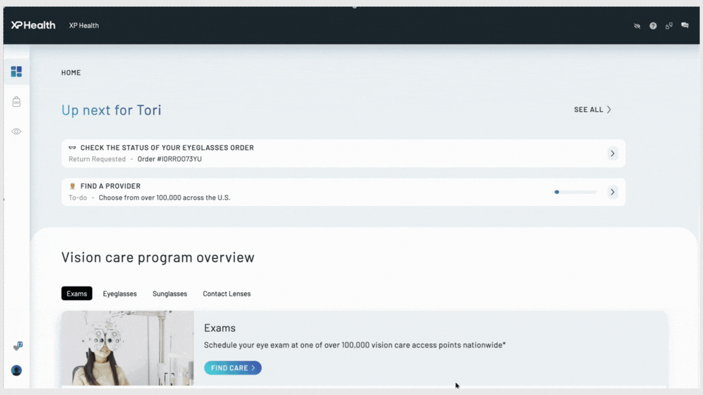Image resolution: width=703 pixels, height=395 pixels.
Task: Open the shopping bag sidebar icon
Action: 16,102
